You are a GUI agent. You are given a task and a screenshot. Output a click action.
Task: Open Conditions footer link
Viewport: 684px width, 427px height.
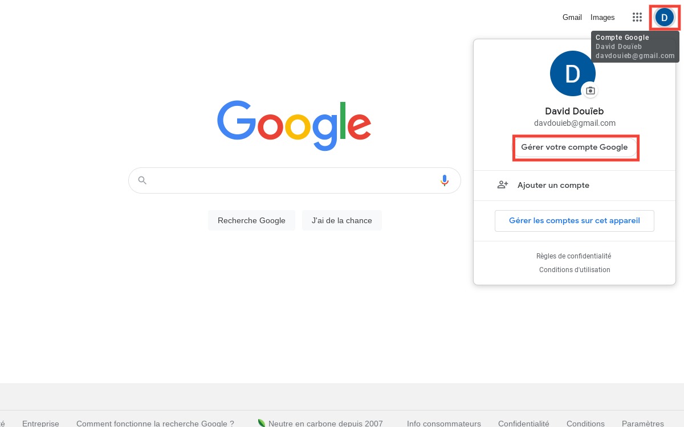(585, 424)
